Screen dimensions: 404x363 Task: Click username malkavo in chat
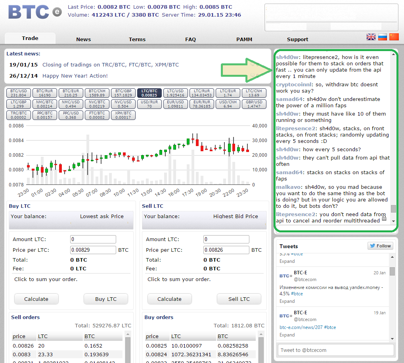click(x=288, y=187)
